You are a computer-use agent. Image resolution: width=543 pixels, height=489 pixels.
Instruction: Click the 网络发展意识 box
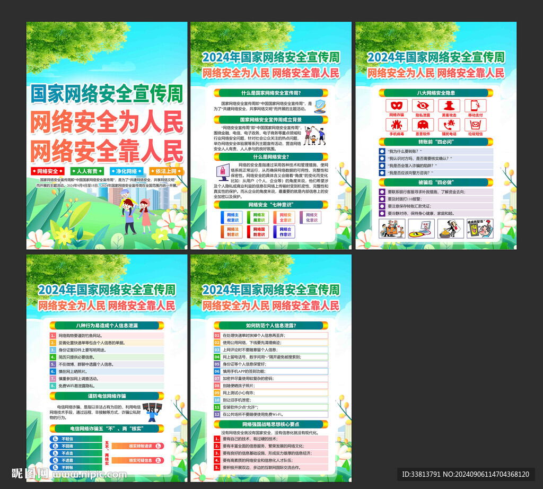click(258, 217)
